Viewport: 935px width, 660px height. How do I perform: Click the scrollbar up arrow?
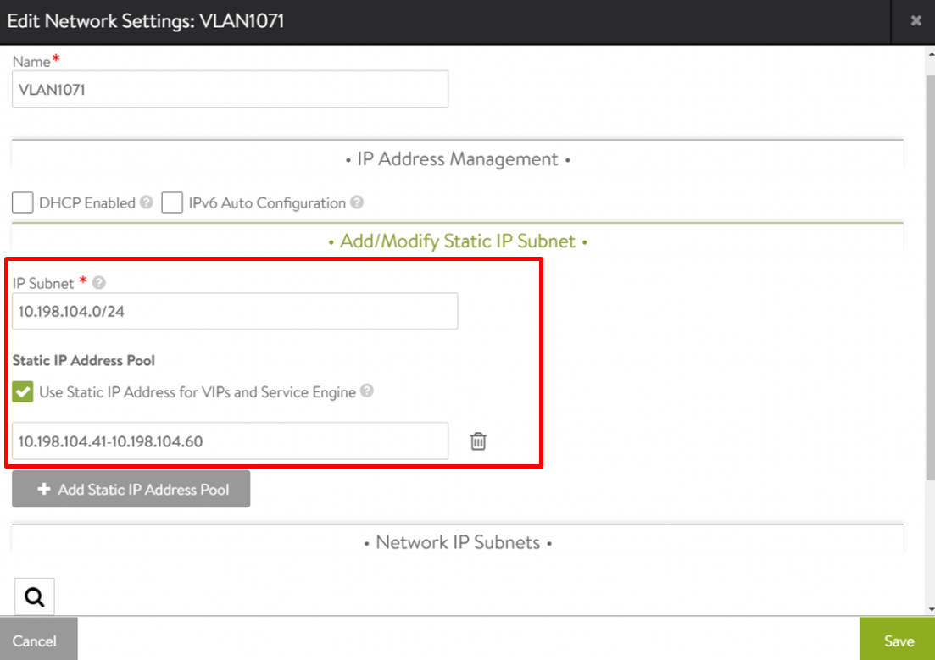(x=929, y=53)
